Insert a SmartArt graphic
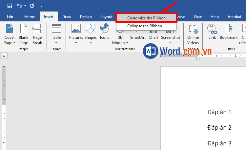246x150 pixels. pyautogui.click(x=138, y=37)
